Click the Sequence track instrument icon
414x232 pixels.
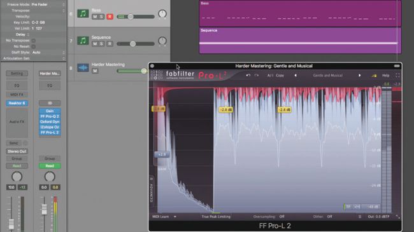(83, 41)
